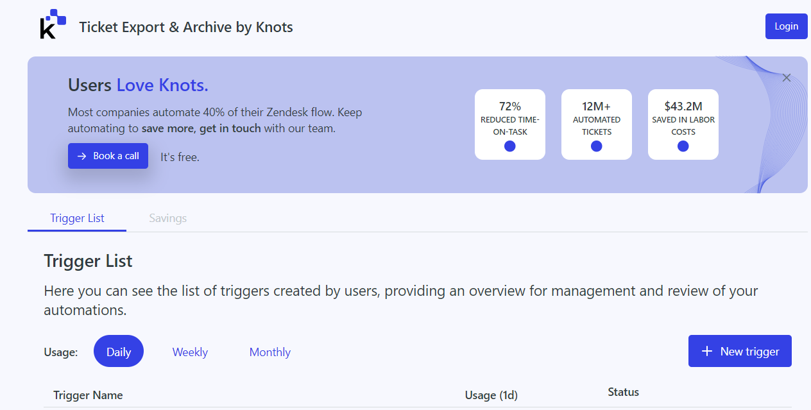The height and width of the screenshot is (410, 811).
Task: Click the Users Love Knots heading
Action: tap(138, 85)
